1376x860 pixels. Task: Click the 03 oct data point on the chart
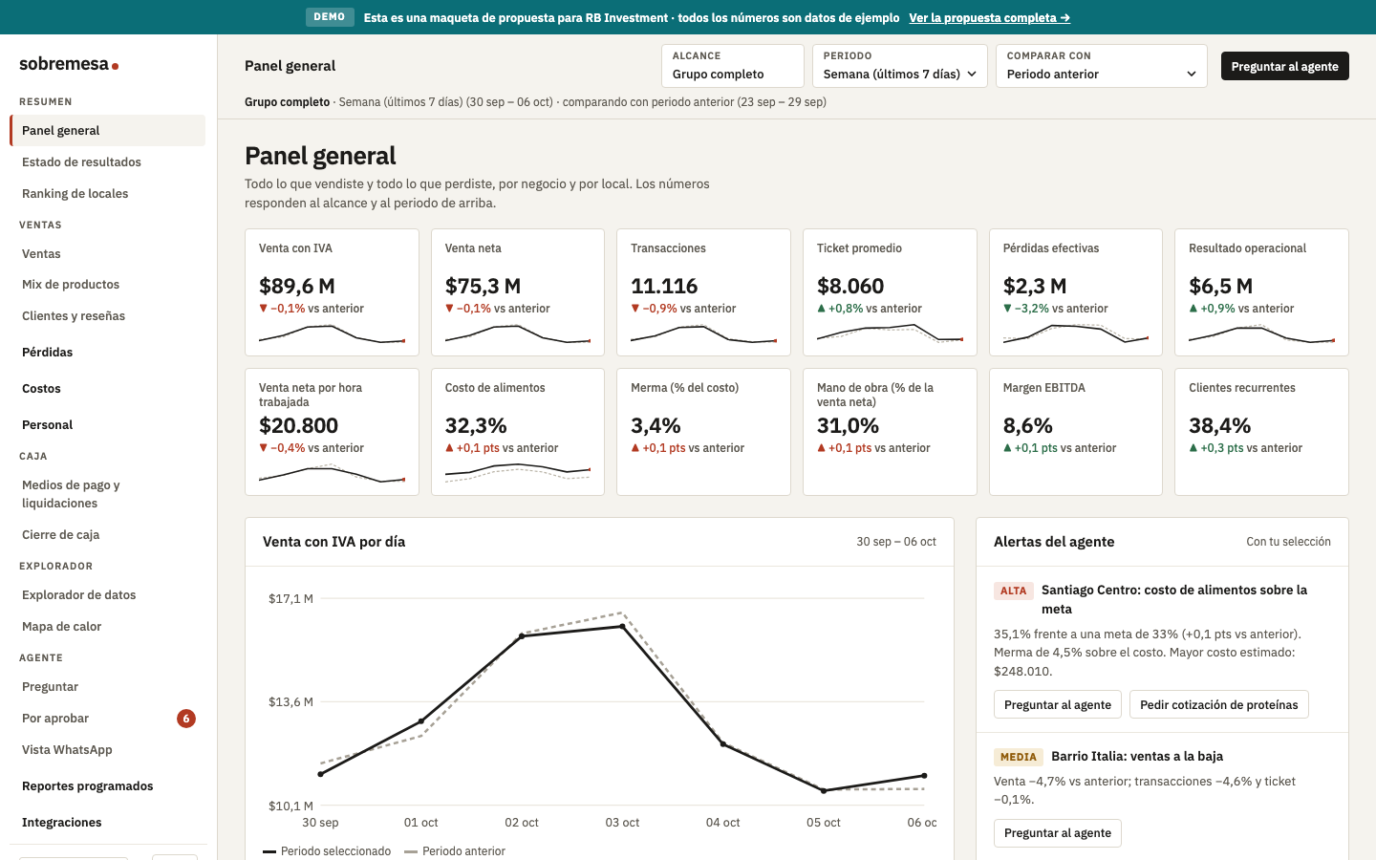(623, 627)
